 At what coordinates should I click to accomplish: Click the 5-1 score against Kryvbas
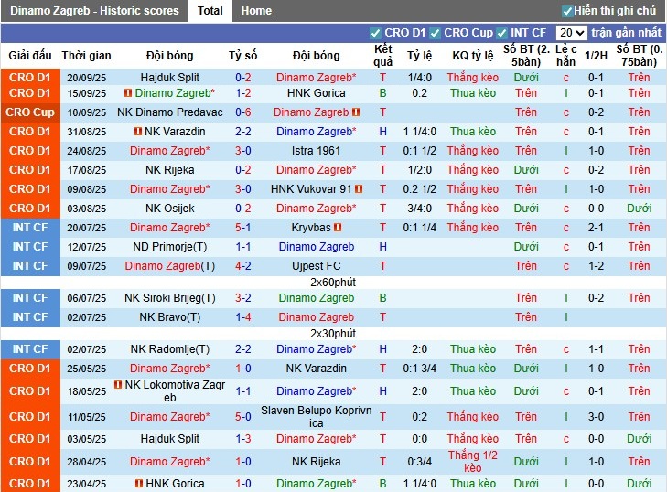click(x=243, y=228)
